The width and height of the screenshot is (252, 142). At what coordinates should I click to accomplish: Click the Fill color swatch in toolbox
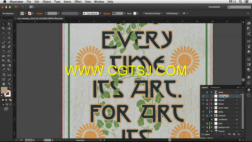point(4,90)
